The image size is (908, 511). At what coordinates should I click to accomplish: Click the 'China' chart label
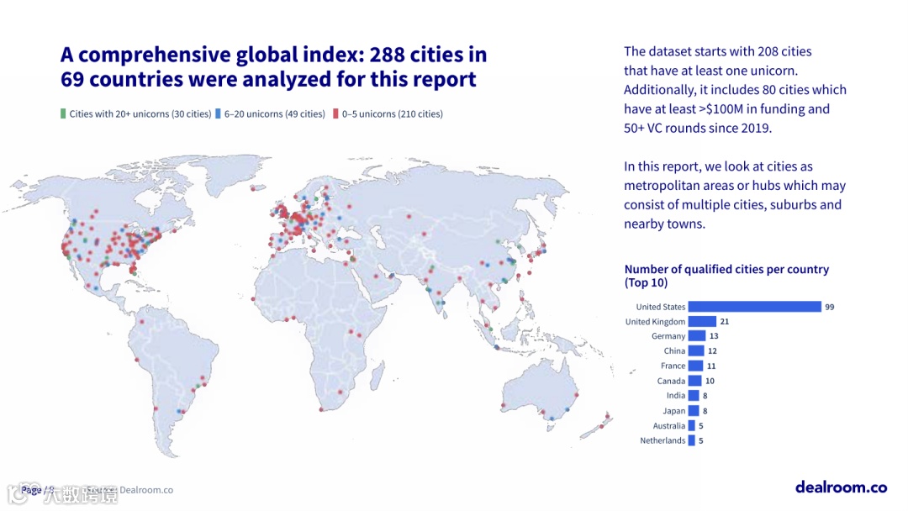pyautogui.click(x=674, y=350)
